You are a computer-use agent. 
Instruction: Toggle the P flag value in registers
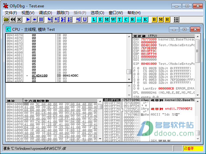[138, 71]
